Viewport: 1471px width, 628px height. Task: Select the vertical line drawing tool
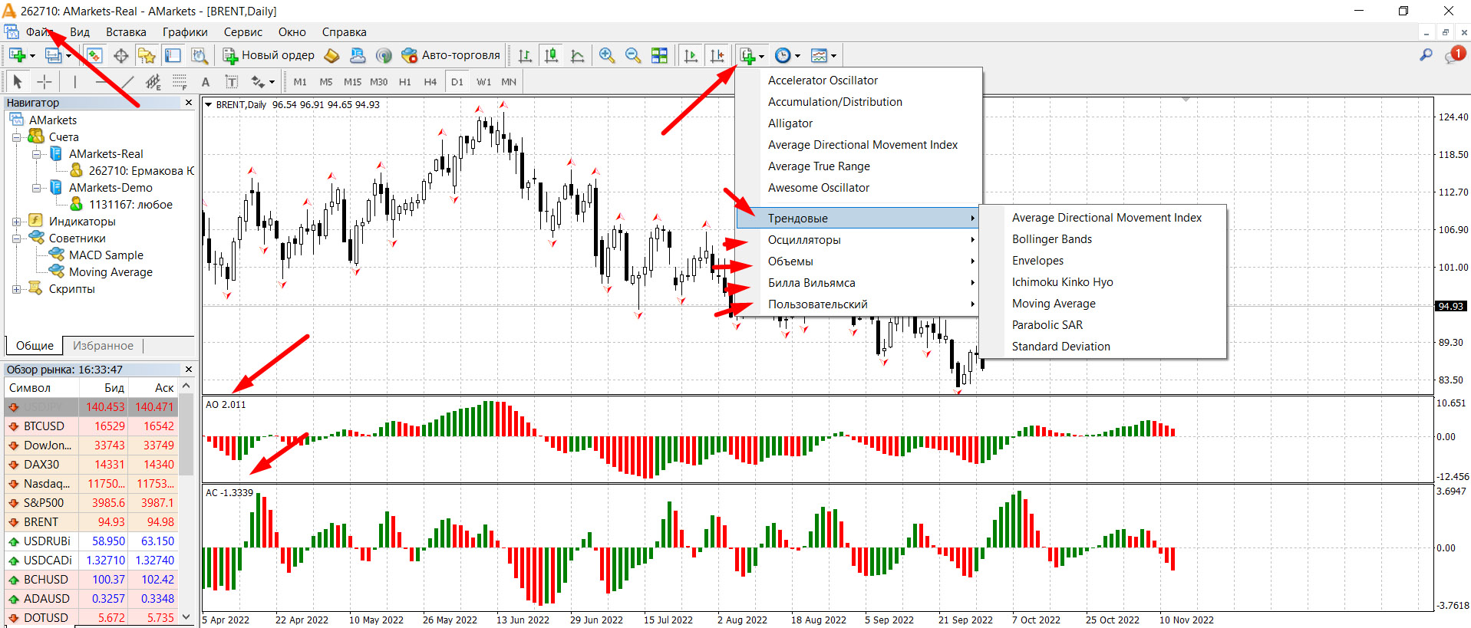[x=74, y=81]
